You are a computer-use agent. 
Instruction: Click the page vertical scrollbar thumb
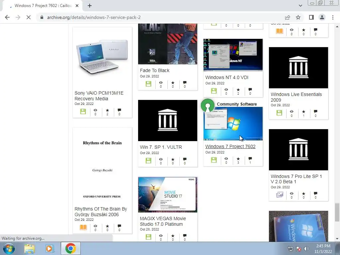click(x=337, y=212)
